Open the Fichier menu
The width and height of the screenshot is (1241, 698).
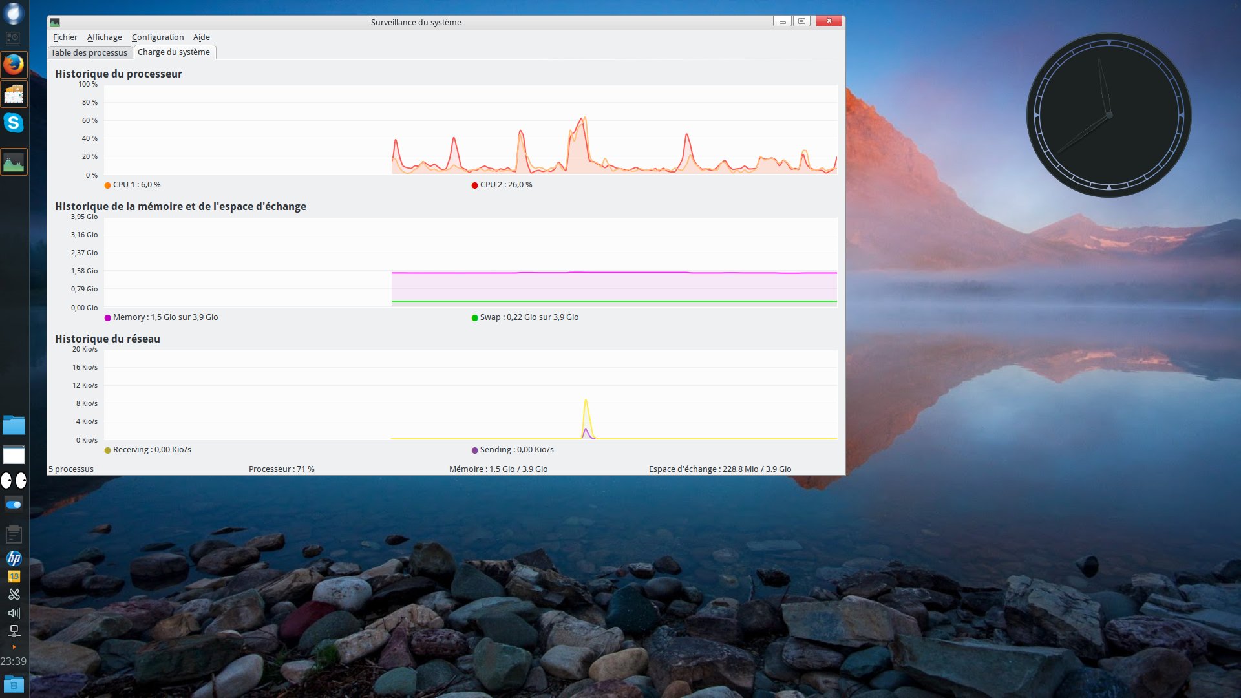[65, 37]
